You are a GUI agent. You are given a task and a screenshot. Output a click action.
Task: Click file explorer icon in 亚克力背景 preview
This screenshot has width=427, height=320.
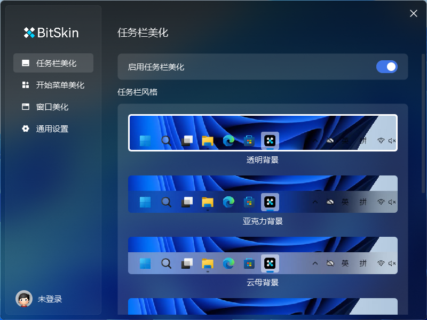[x=208, y=202]
